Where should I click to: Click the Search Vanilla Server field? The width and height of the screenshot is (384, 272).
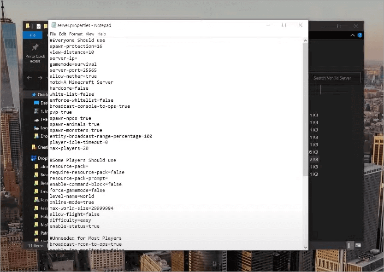point(336,78)
